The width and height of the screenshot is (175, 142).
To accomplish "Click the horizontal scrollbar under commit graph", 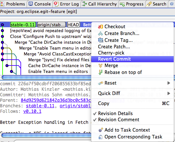I will click(x=46, y=77).
